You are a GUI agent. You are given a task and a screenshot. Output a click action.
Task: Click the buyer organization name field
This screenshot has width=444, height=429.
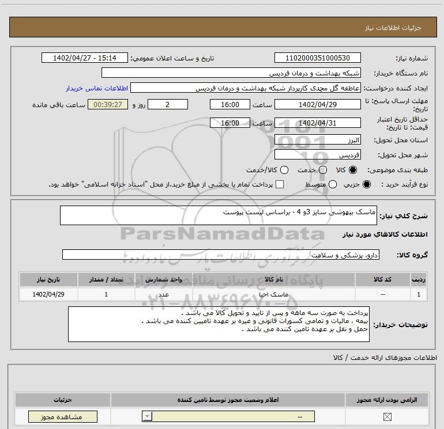coord(231,73)
